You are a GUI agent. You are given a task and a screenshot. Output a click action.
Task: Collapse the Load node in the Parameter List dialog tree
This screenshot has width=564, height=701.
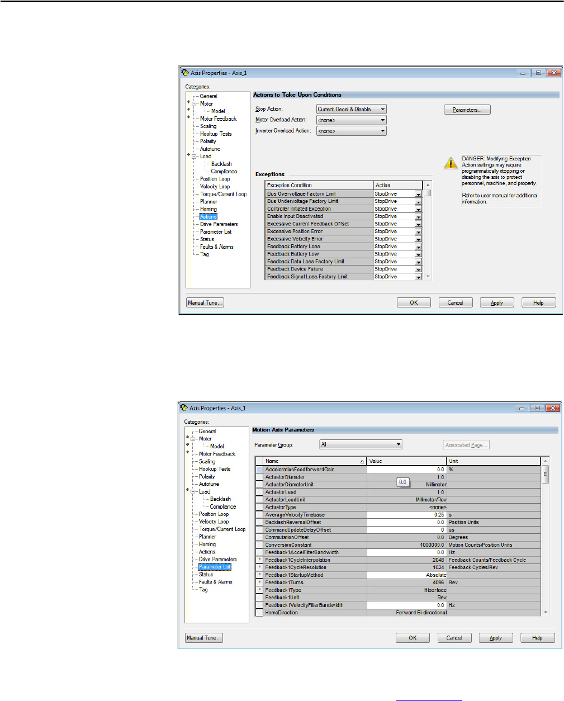[193, 492]
